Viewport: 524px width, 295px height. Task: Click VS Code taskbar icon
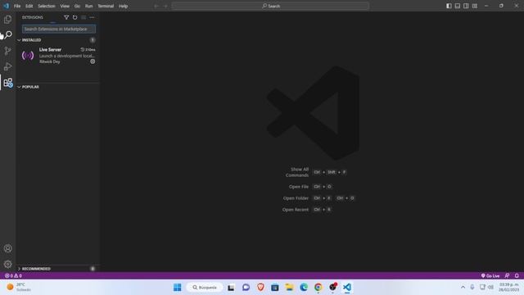coord(347,288)
